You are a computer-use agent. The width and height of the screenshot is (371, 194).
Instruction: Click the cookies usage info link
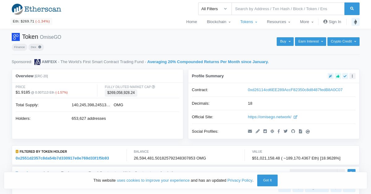[153, 180]
